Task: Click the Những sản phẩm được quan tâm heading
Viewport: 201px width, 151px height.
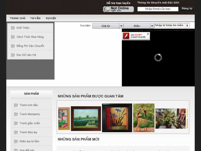Action: click(x=90, y=96)
